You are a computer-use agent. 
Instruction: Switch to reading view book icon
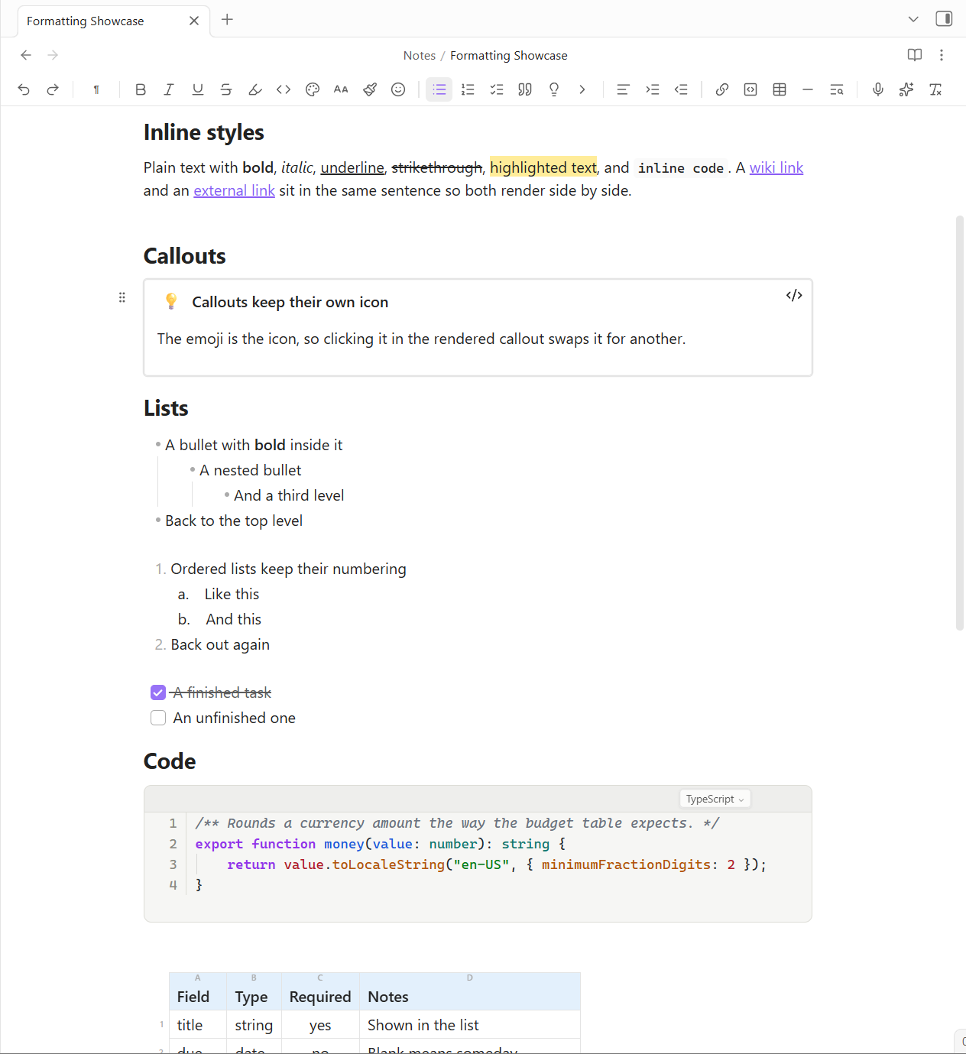[x=915, y=55]
